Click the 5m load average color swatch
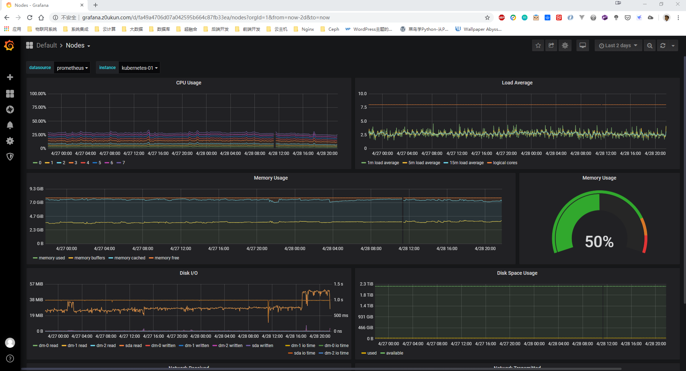 click(x=405, y=163)
